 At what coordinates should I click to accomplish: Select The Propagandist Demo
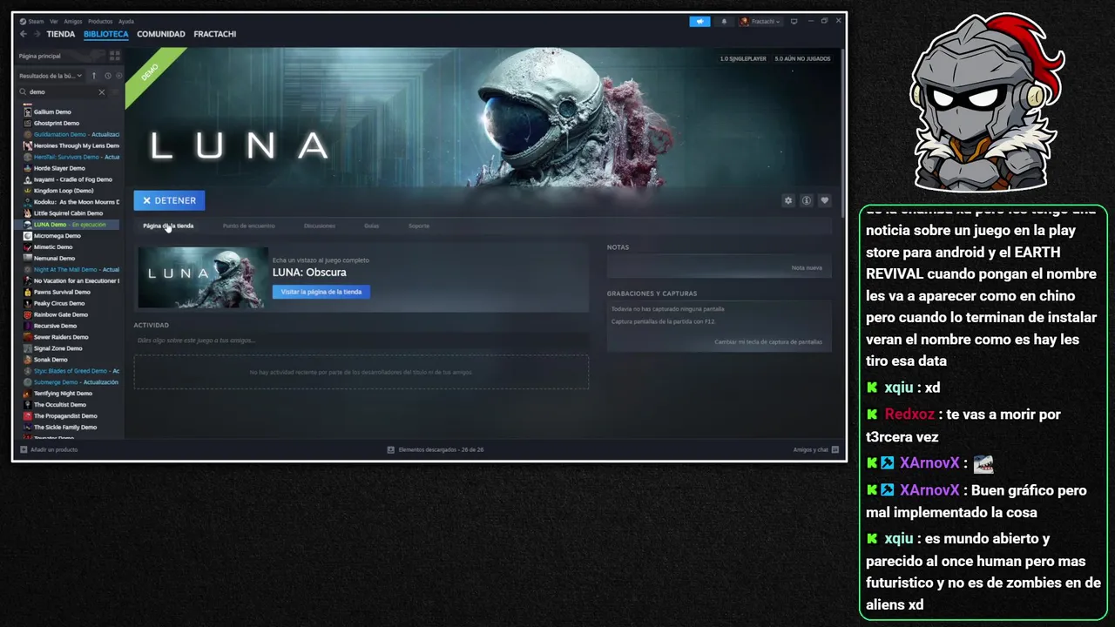tap(71, 416)
